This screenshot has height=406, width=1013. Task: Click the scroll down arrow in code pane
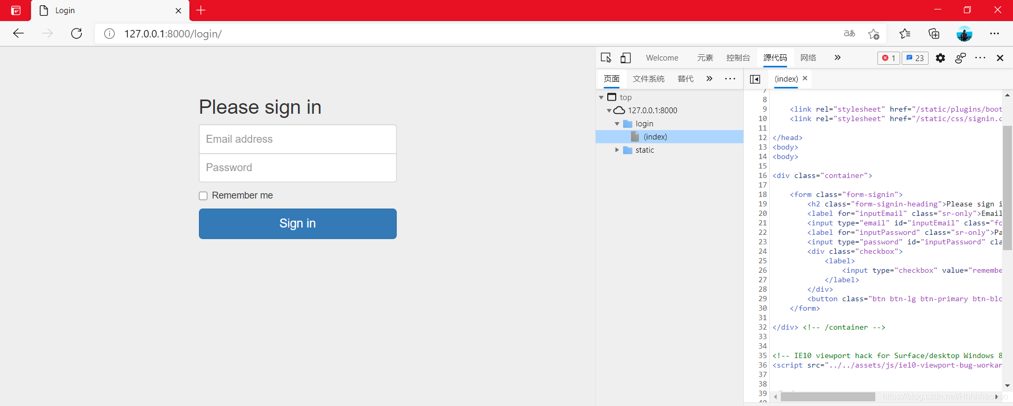pyautogui.click(x=1007, y=386)
